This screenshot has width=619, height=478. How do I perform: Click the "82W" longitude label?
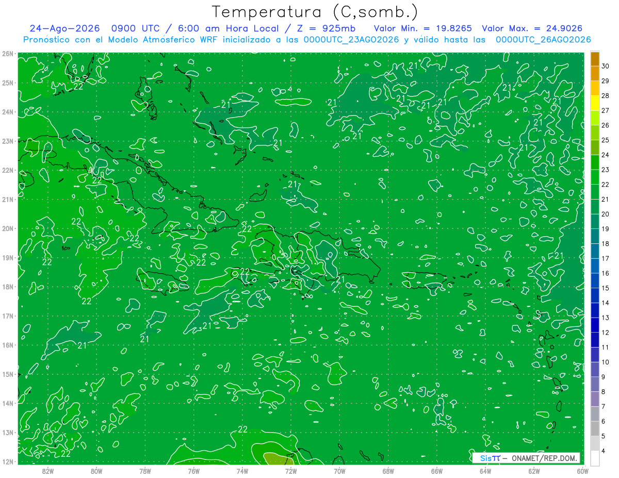pyautogui.click(x=47, y=471)
